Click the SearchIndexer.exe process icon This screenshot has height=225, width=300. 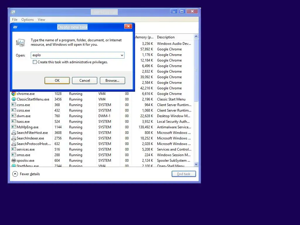coord(13,138)
